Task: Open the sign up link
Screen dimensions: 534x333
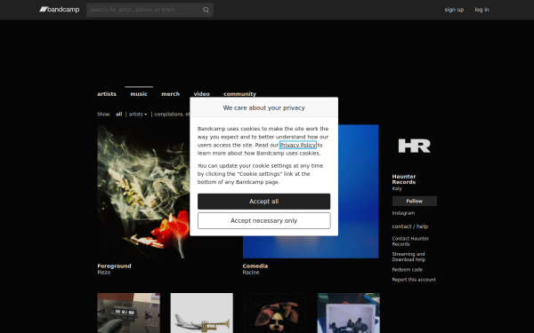Action: [454, 10]
